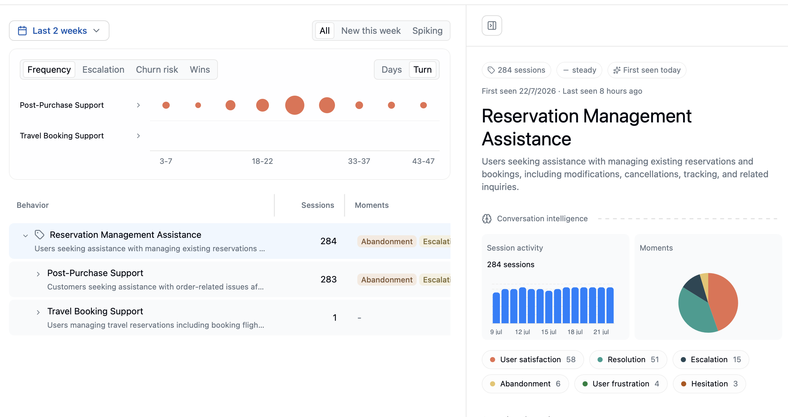Collapse the side panel using the panel icon

click(492, 26)
